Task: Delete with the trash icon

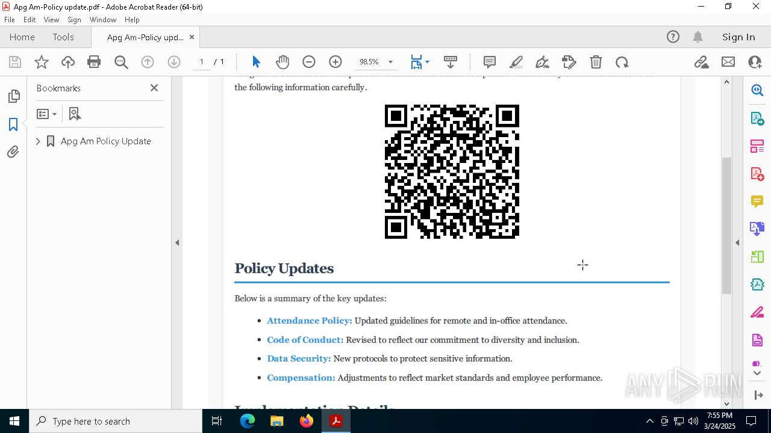Action: tap(596, 62)
